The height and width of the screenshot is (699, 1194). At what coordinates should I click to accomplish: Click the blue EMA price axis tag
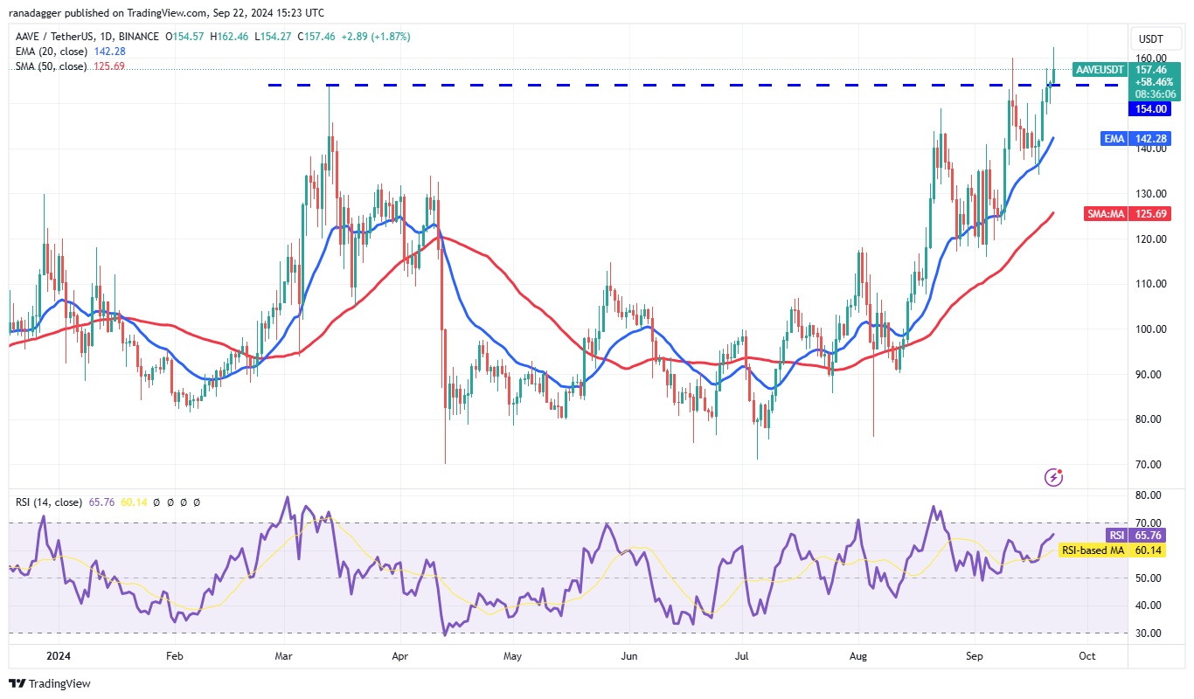[x=1111, y=138]
